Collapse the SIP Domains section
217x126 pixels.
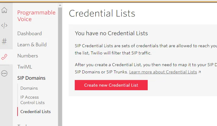[31, 78]
